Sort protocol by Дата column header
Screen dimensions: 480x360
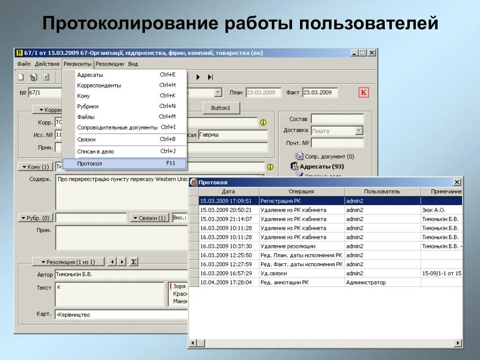pos(229,192)
